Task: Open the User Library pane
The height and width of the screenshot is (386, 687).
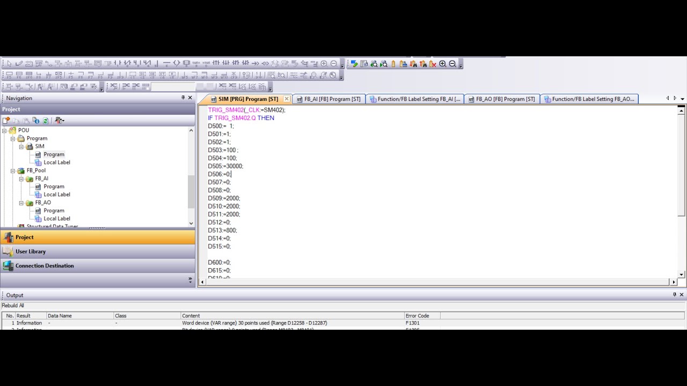Action: [x=98, y=251]
